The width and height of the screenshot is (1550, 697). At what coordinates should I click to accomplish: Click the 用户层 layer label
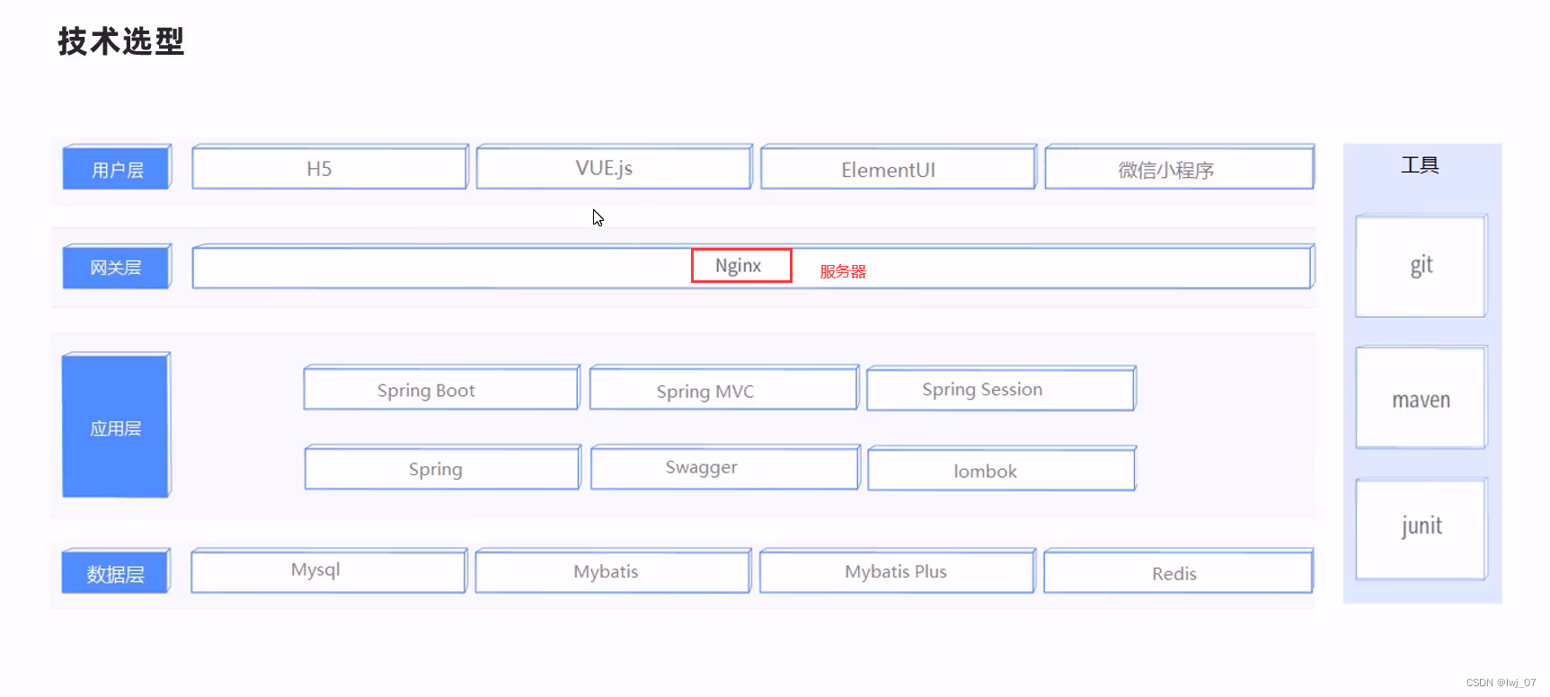pos(117,168)
